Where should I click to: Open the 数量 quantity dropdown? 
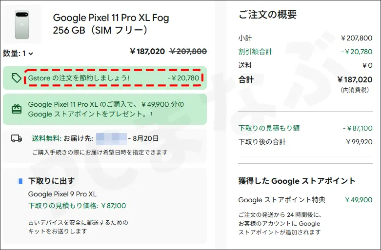click(18, 54)
